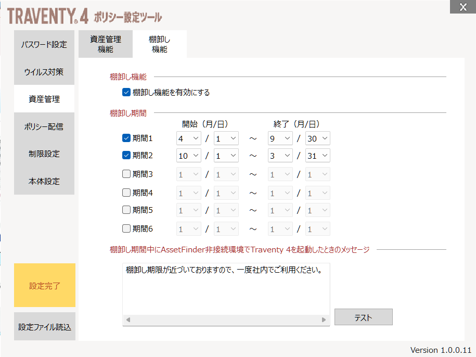
Task: Click the right arrow of the message scrollbar
Action: click(x=324, y=320)
